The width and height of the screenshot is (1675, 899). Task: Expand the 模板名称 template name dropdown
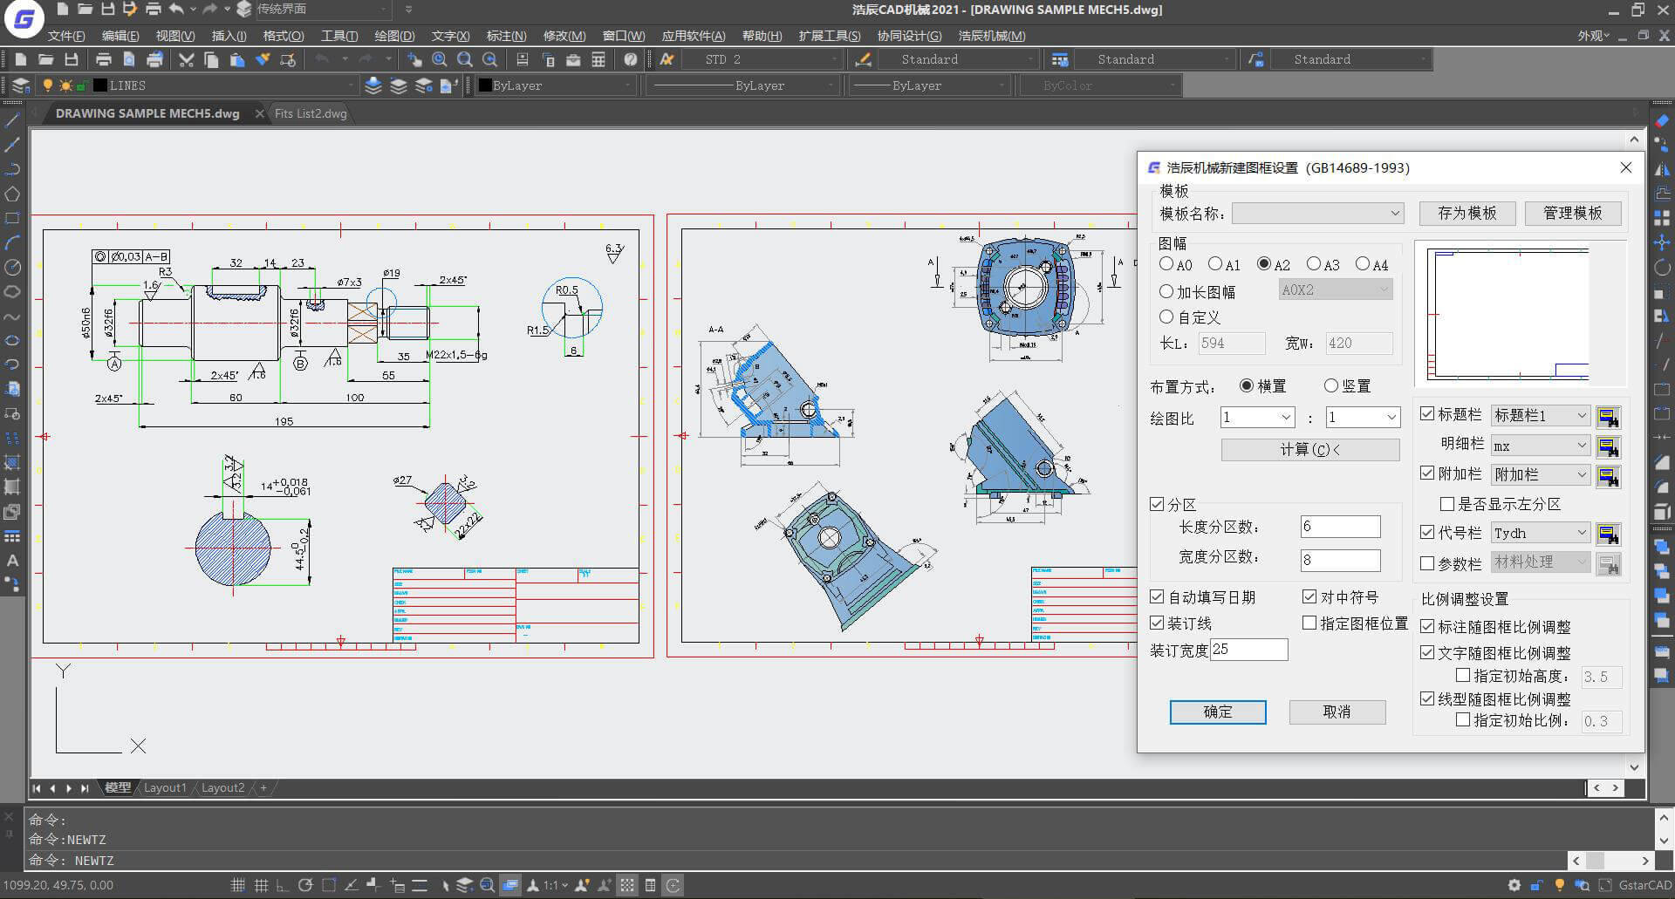(x=1394, y=214)
